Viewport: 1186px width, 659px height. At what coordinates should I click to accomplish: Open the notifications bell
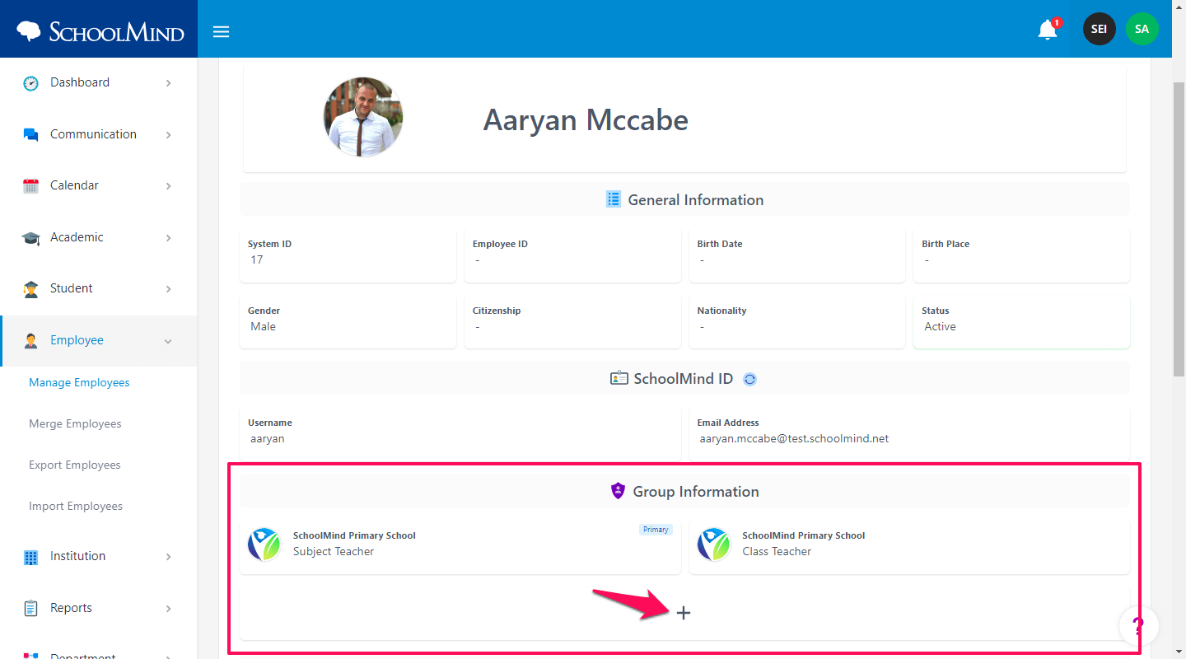1048,30
